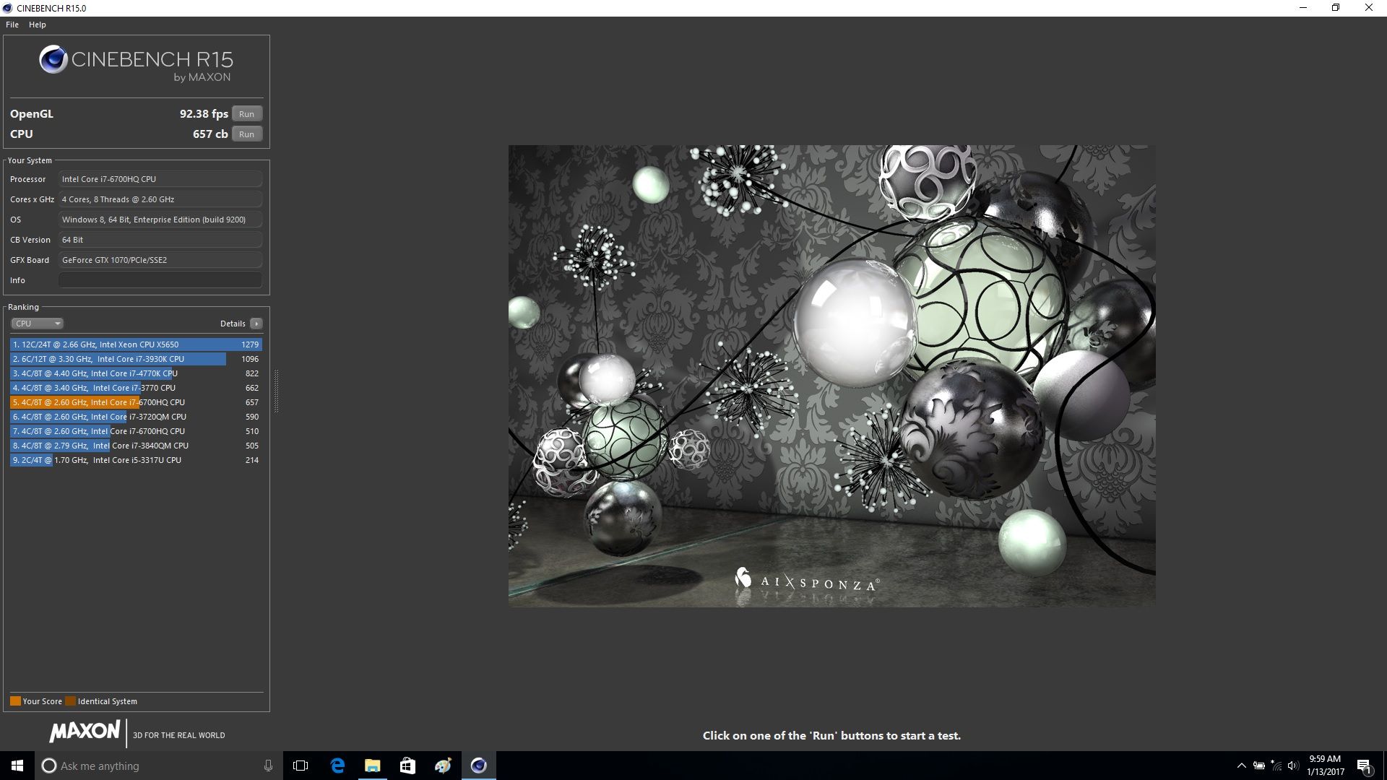Image resolution: width=1387 pixels, height=780 pixels.
Task: Open the File menu in CINEBENCH
Action: (x=12, y=24)
